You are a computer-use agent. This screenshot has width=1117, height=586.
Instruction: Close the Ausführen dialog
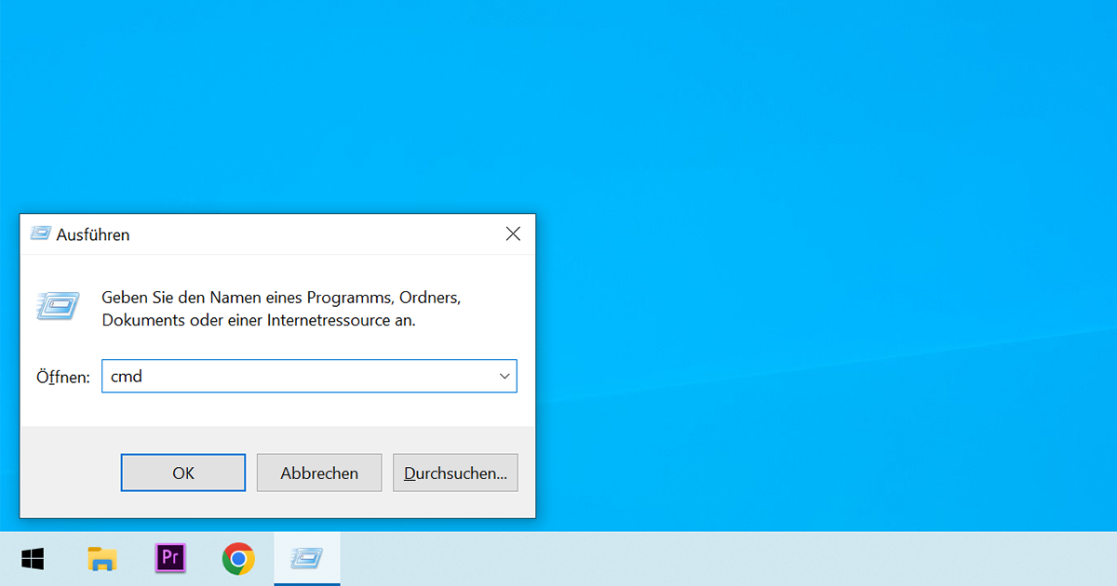tap(513, 234)
